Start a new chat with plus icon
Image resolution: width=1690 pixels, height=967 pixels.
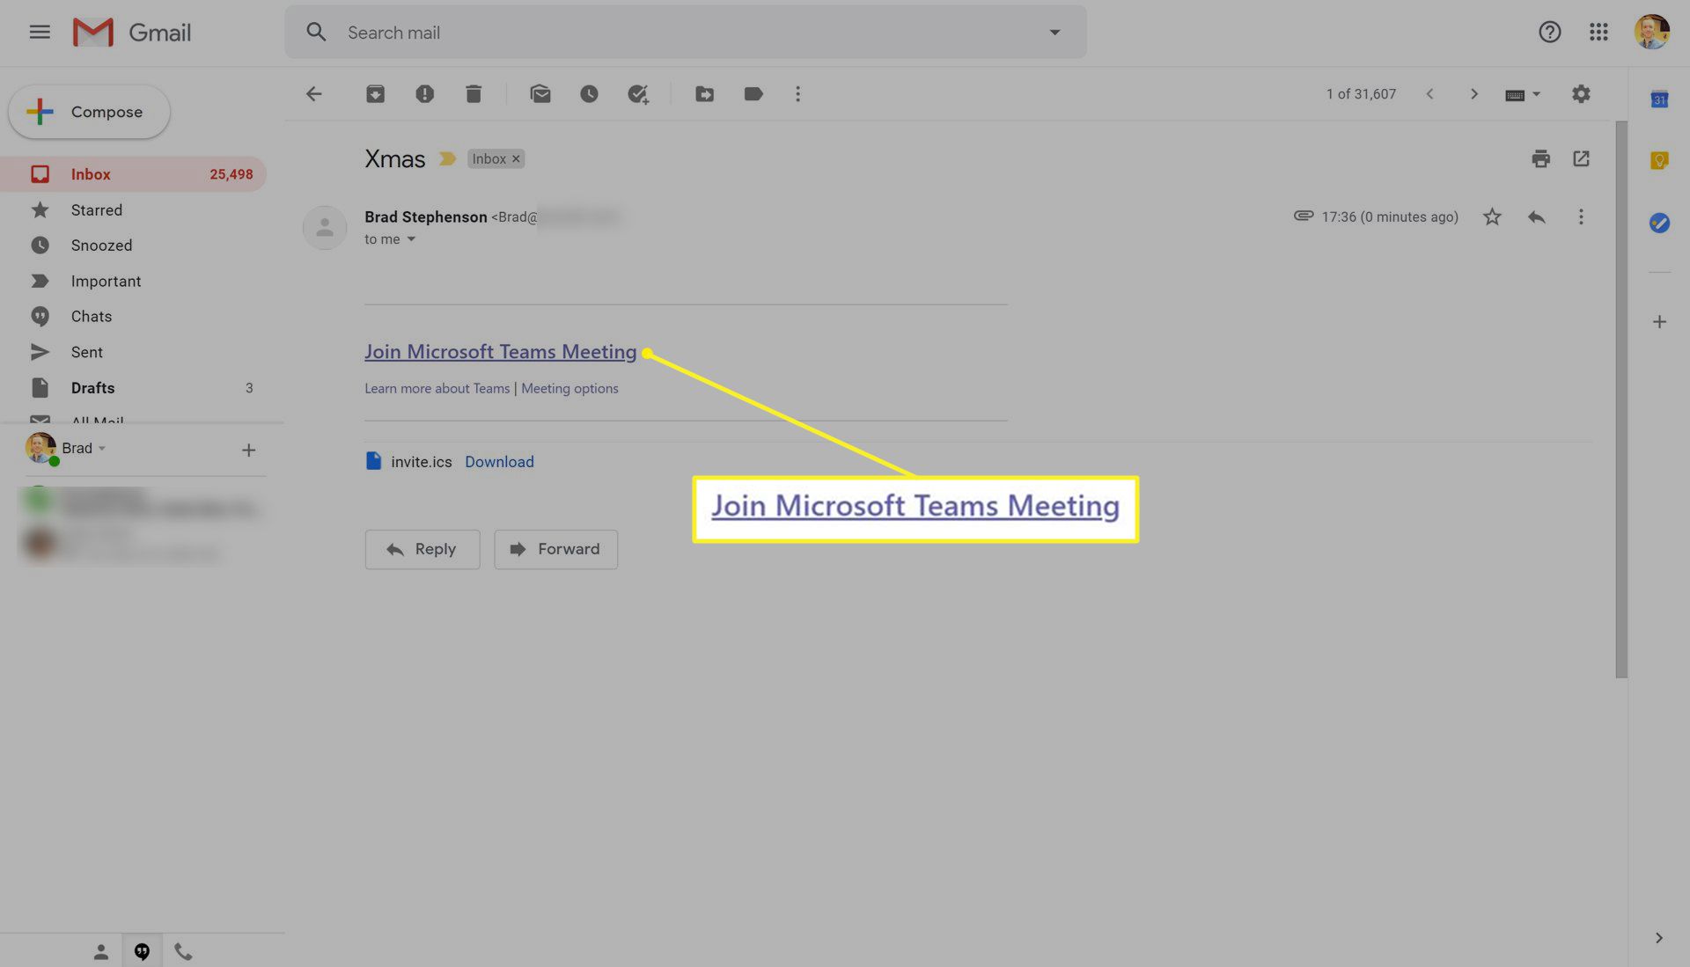(x=248, y=451)
